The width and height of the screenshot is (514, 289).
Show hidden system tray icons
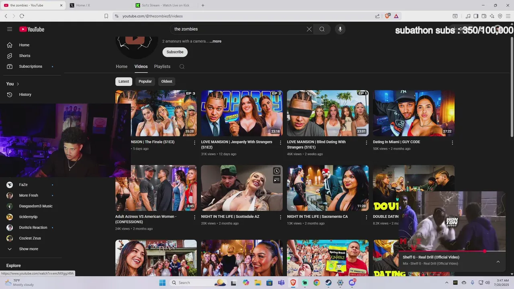447,283
